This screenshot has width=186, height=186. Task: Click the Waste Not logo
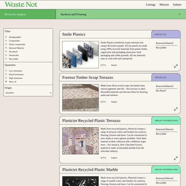21,4
